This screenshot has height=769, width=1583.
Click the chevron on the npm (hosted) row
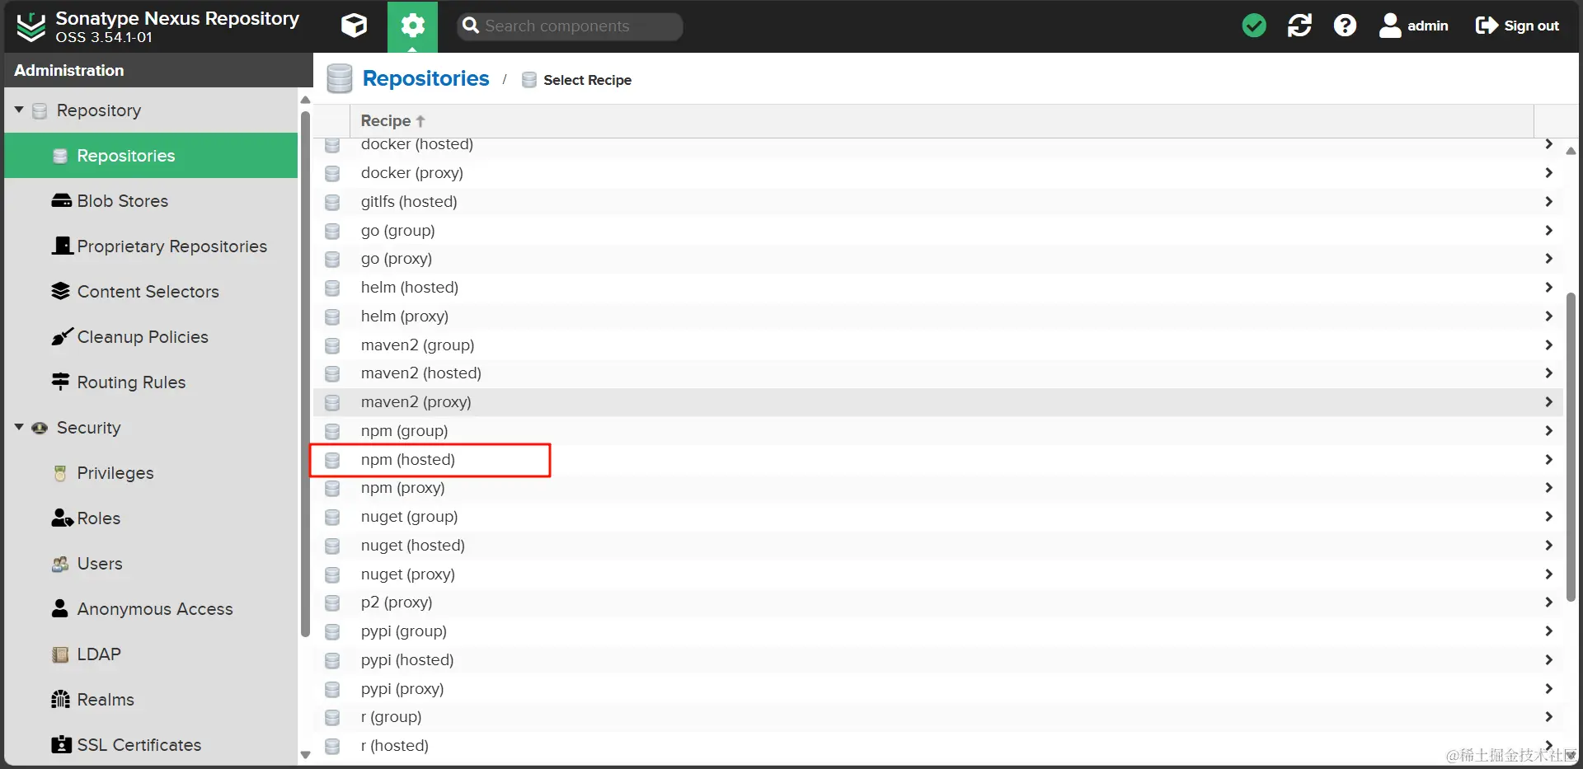[x=1548, y=459]
